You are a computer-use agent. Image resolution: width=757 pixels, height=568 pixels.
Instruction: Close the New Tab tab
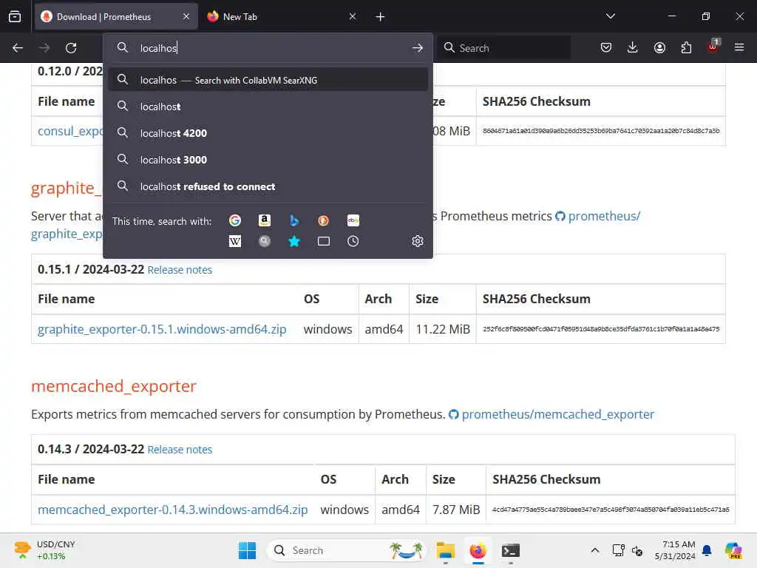[x=353, y=16]
